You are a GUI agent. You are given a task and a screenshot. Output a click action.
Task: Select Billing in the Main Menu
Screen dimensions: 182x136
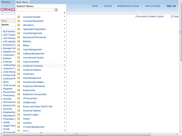(26, 45)
